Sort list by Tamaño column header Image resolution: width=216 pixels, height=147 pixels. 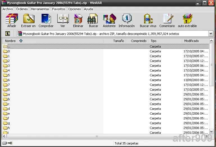click(x=114, y=41)
